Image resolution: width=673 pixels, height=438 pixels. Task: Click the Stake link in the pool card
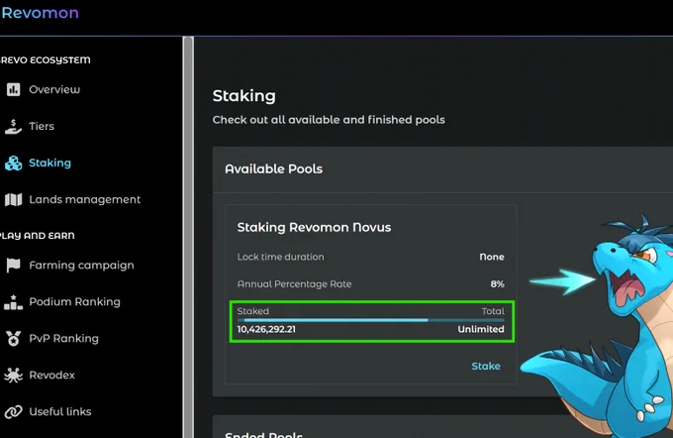(x=486, y=366)
